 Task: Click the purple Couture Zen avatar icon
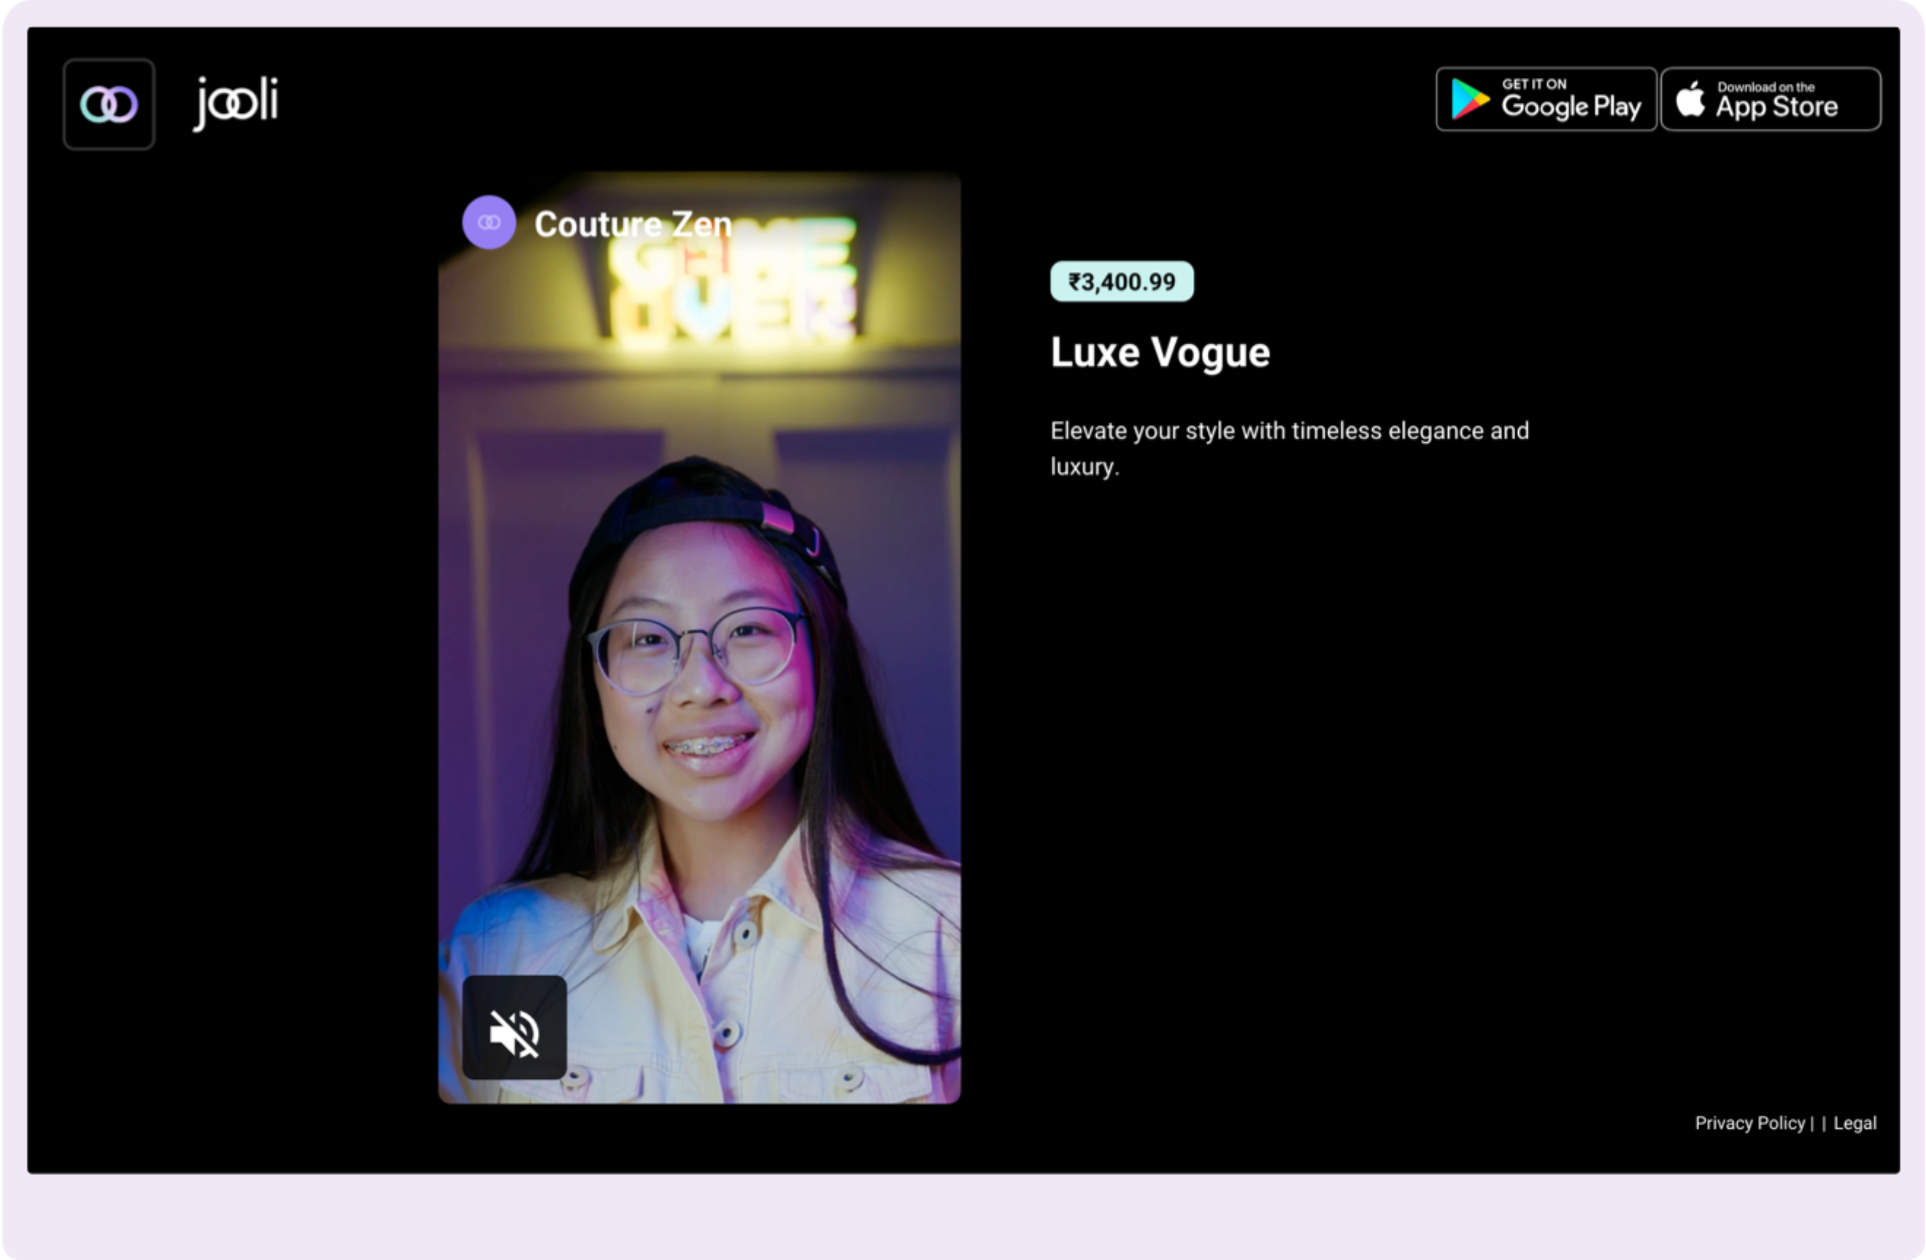(489, 223)
